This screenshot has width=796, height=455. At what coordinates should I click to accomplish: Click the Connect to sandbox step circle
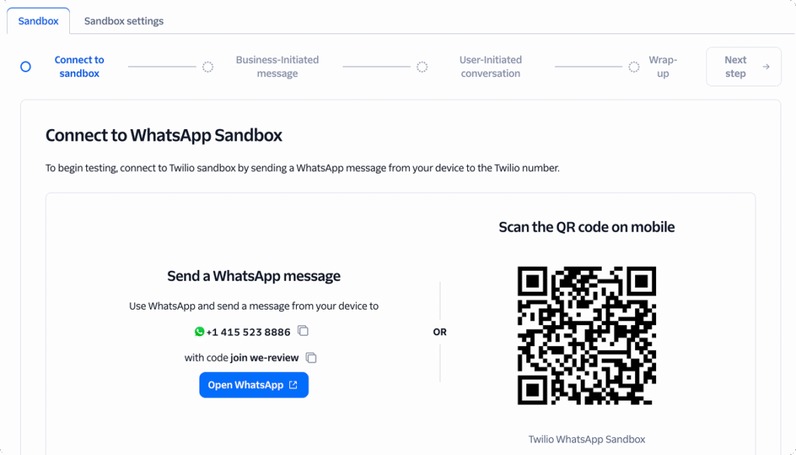click(x=26, y=67)
